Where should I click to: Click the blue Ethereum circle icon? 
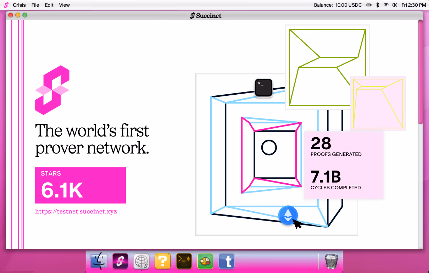coord(288,215)
